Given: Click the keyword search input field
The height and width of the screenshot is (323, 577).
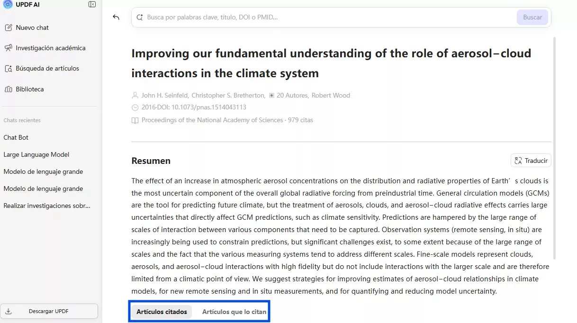Looking at the screenshot, I should pos(327,18).
